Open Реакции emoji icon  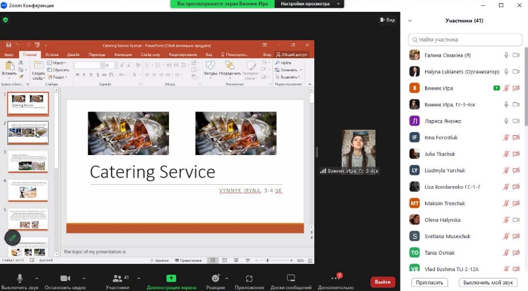tap(216, 278)
